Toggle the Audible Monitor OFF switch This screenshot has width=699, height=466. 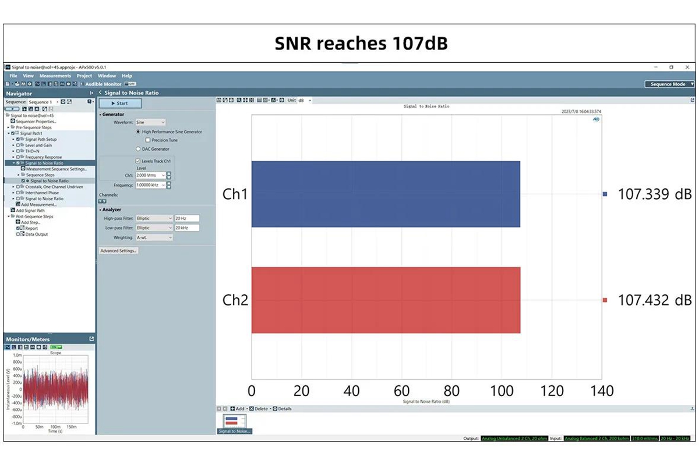132,84
